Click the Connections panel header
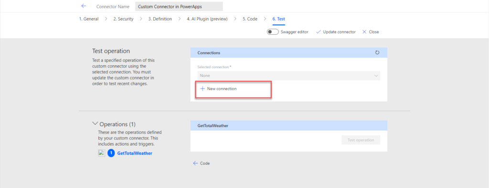Viewport: 489px width, 188px height. click(x=289, y=53)
